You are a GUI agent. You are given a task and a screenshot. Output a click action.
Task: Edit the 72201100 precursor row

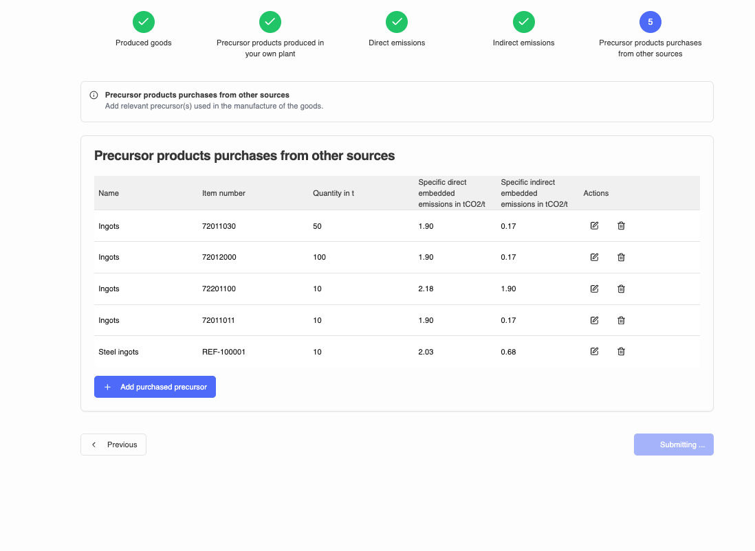pyautogui.click(x=594, y=289)
